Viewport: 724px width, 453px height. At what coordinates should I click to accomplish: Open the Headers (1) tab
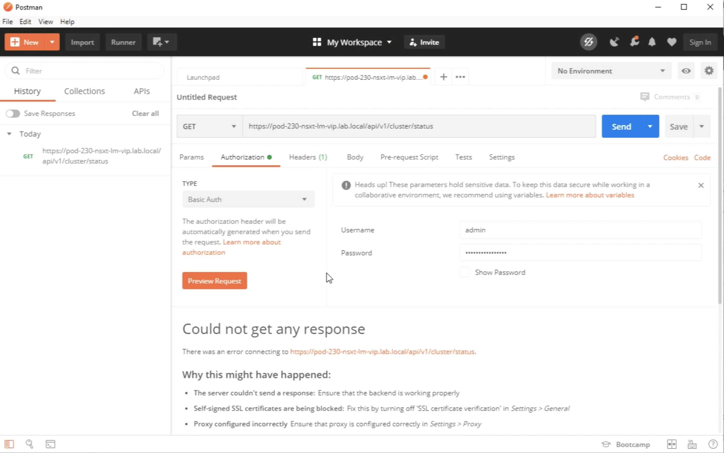pos(308,157)
